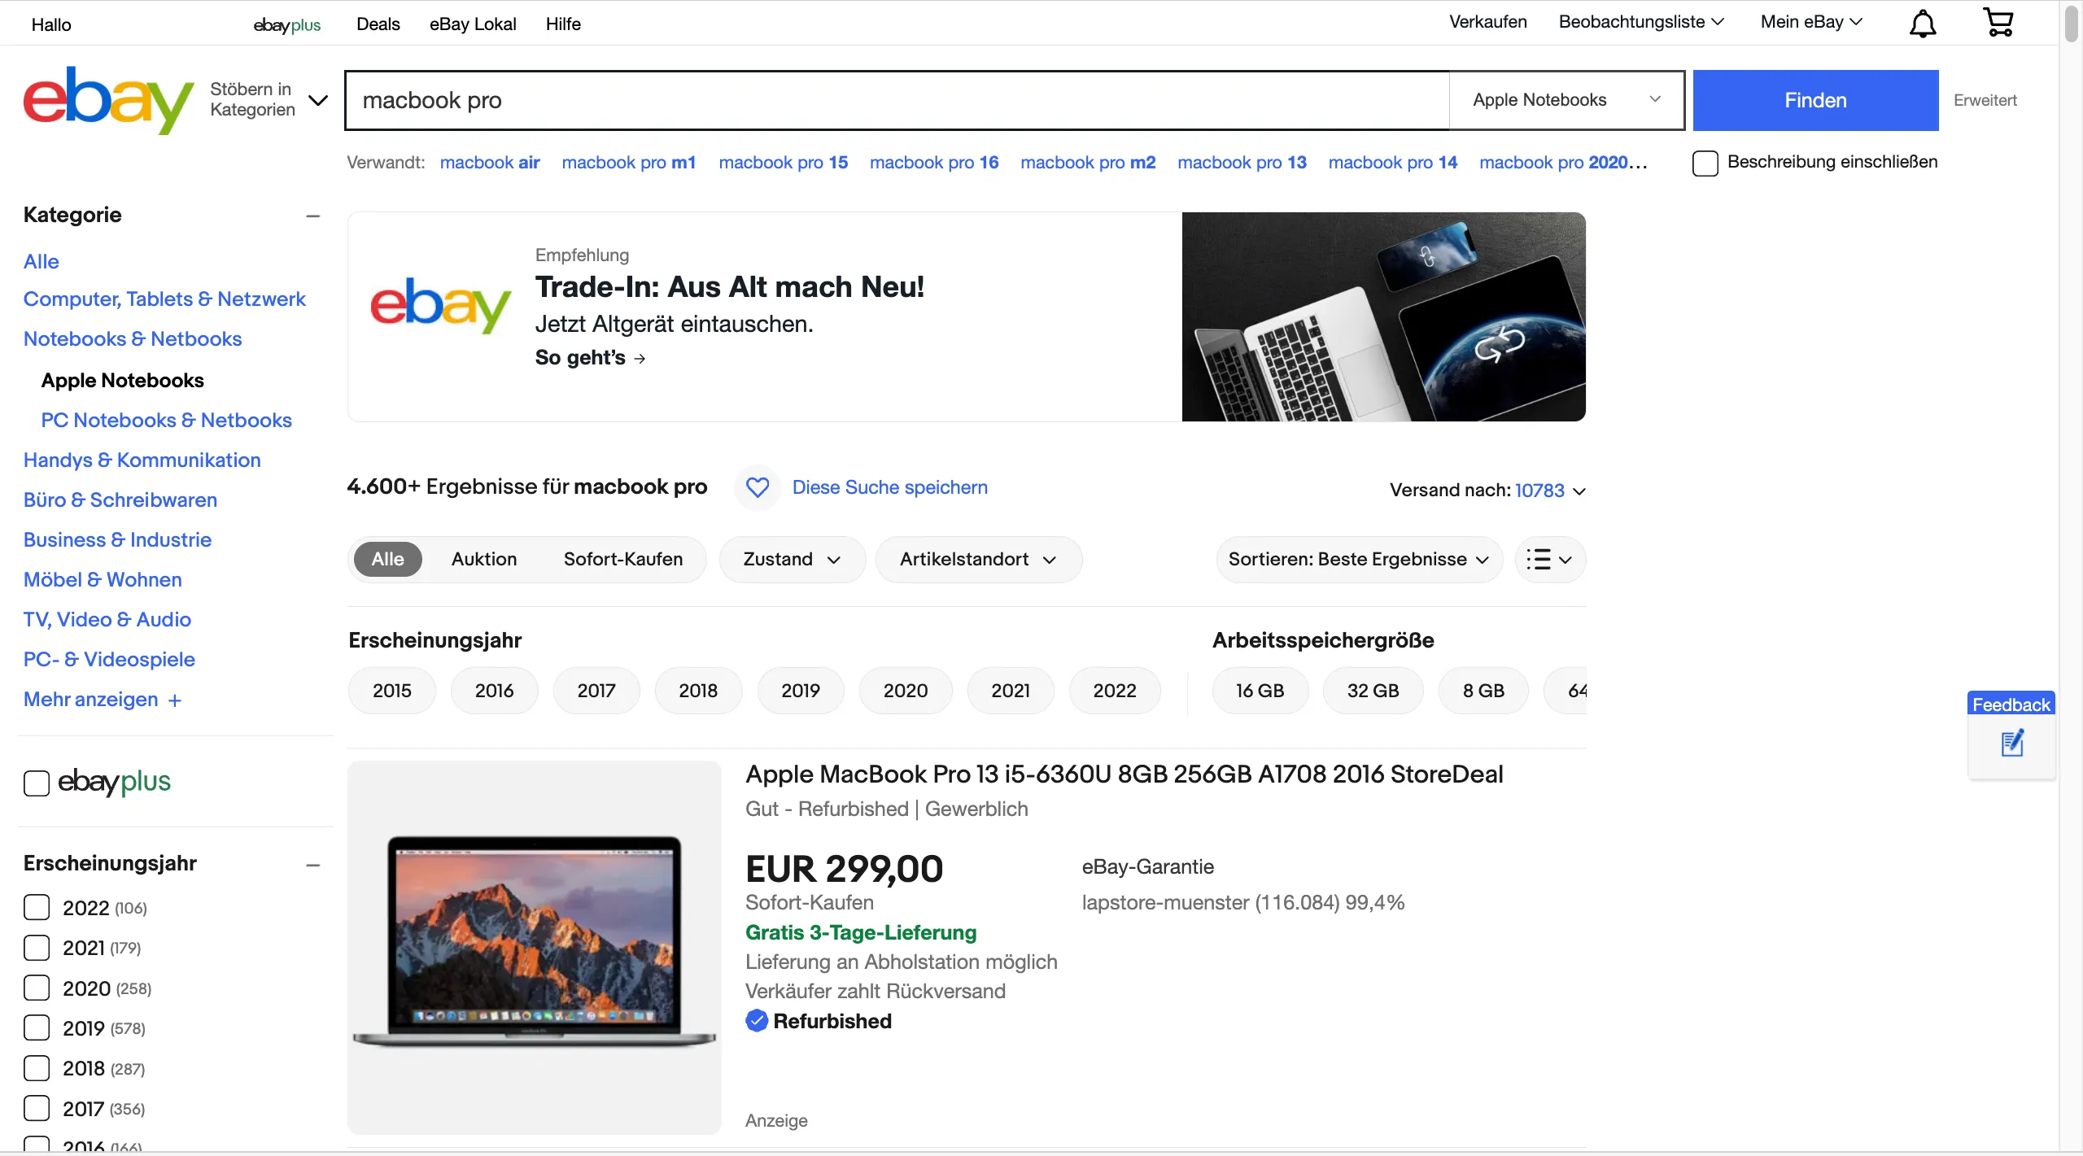Switch to the Auktion tab
Image resolution: width=2083 pixels, height=1156 pixels.
[484, 560]
